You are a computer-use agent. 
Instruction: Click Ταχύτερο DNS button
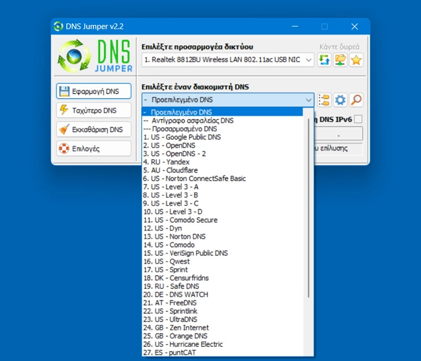pos(93,110)
